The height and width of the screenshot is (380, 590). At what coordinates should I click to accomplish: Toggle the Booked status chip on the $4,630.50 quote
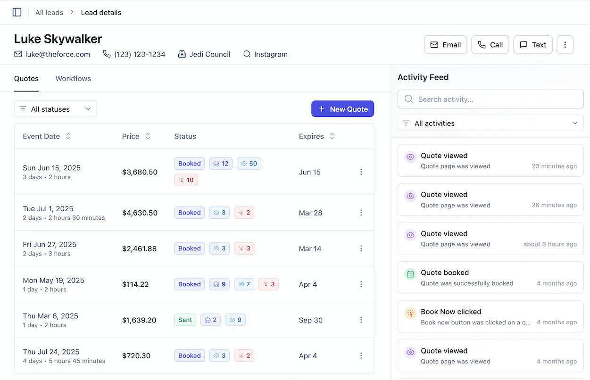pyautogui.click(x=189, y=213)
